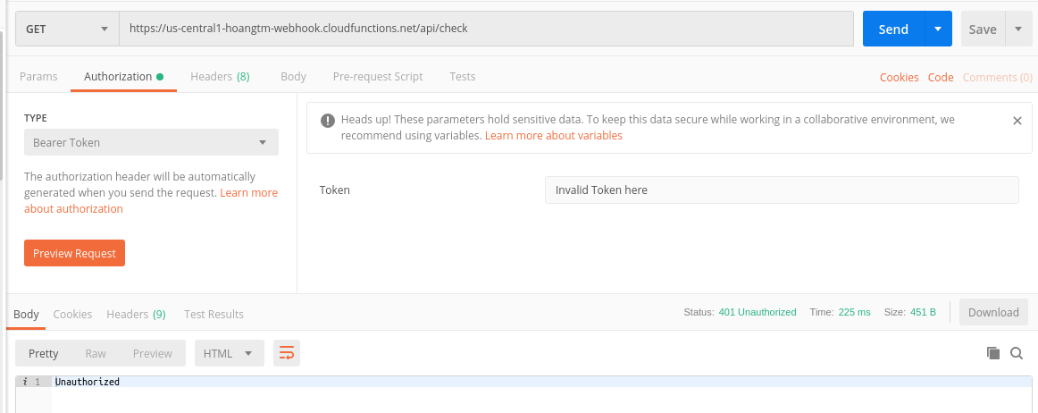
Task: Select the Raw response view
Action: 96,353
